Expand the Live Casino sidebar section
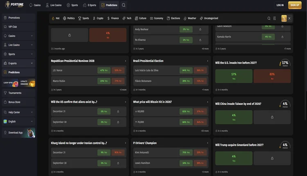307x176 pixels. (x=18, y=45)
